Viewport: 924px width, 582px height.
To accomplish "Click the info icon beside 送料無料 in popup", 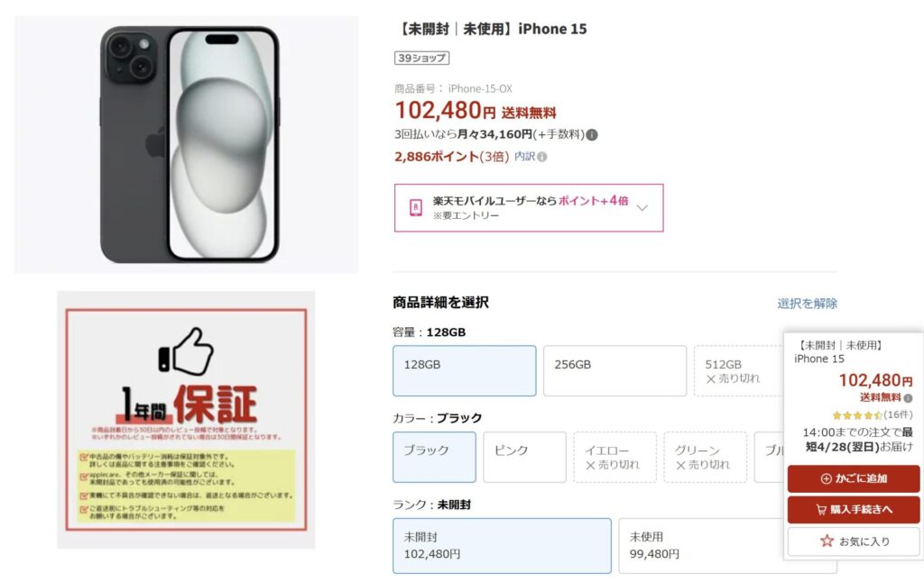I will click(x=908, y=398).
